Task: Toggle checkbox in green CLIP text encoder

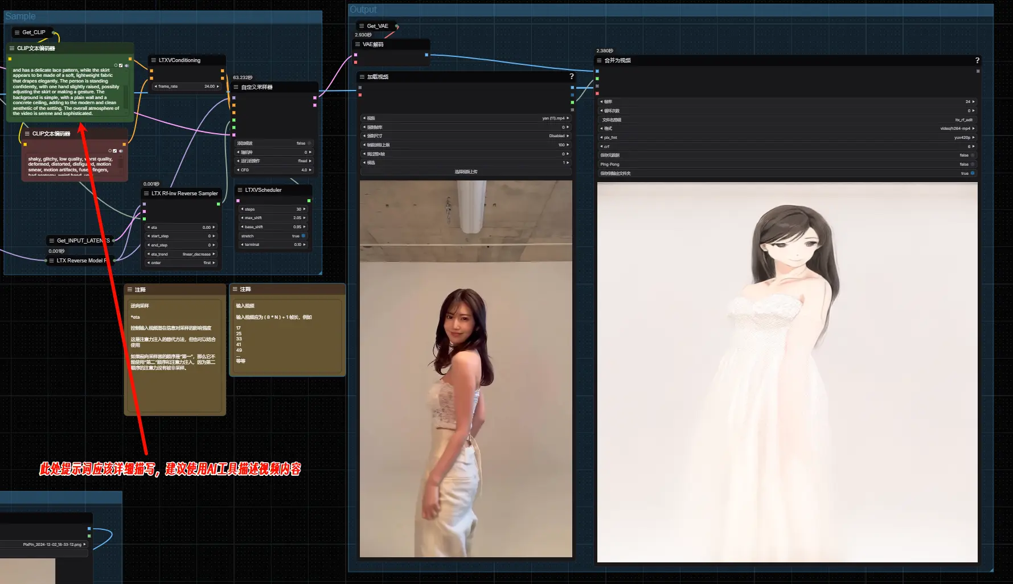Action: click(121, 65)
